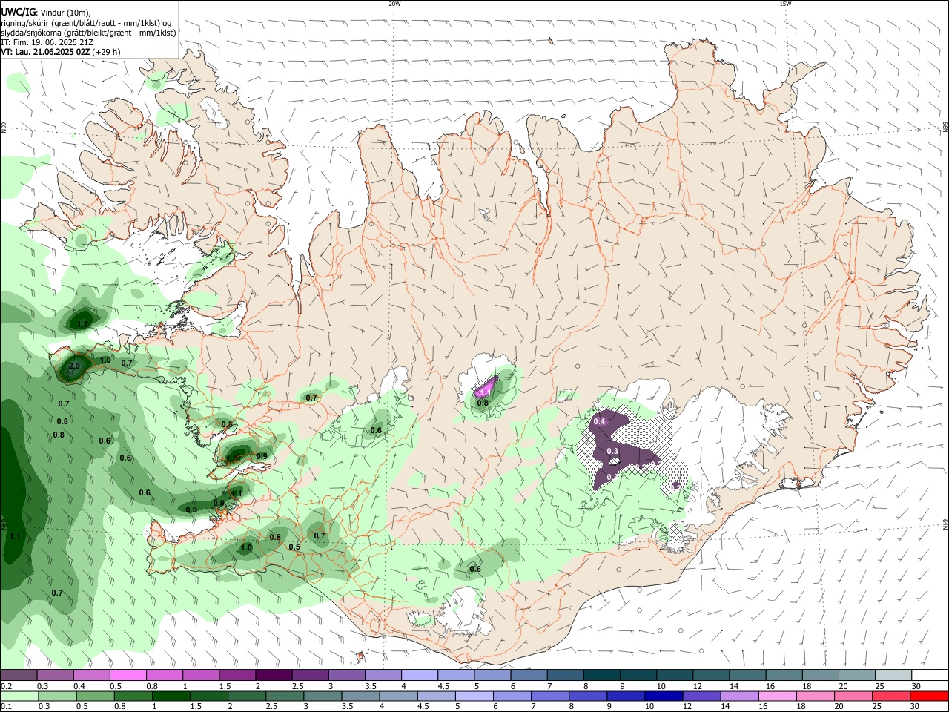Pick the light pink swatch labeled 16 in bottom legend
The image size is (949, 712).
pyautogui.click(x=778, y=696)
